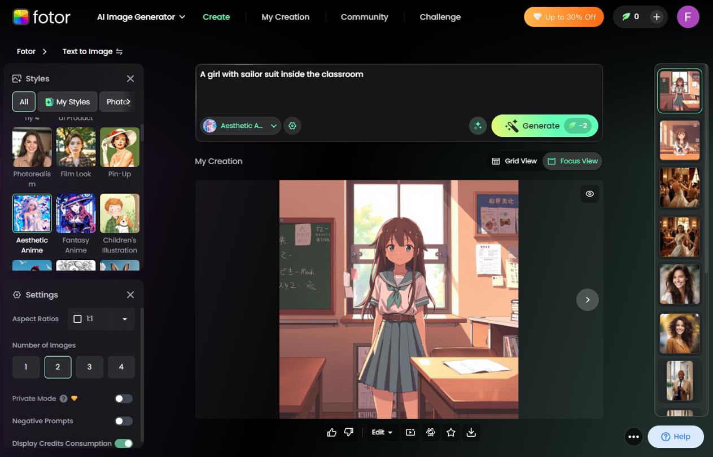Image resolution: width=713 pixels, height=457 pixels.
Task: Open the Aesthetic A... model dropdown
Action: pyautogui.click(x=240, y=126)
